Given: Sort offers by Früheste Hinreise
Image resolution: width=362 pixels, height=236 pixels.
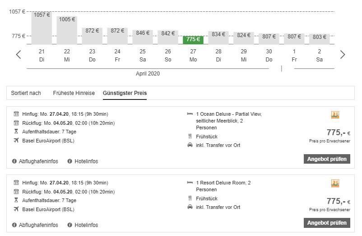Looking at the screenshot, I should pyautogui.click(x=74, y=93).
